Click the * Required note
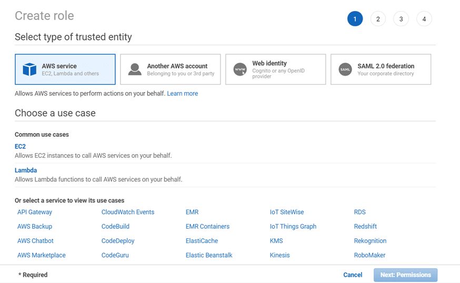The width and height of the screenshot is (460, 283). tap(33, 275)
